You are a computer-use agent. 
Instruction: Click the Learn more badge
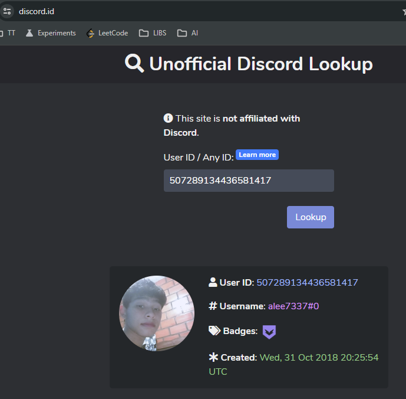(257, 155)
